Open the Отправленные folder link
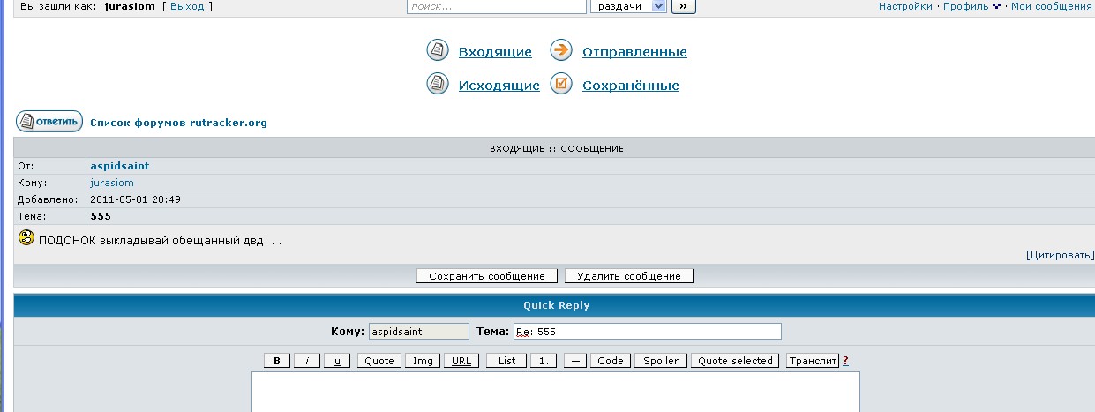 [x=634, y=52]
